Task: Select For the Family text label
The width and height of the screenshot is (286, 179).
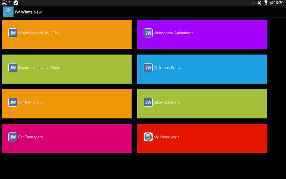Action: point(30,102)
